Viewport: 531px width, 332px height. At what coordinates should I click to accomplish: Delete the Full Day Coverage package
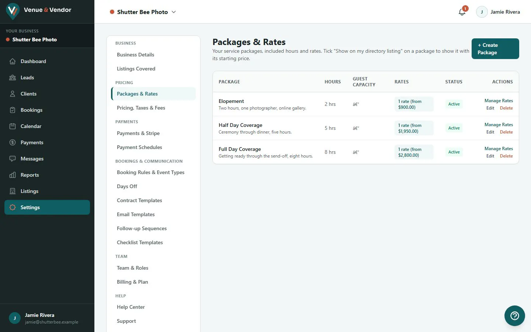[506, 156]
